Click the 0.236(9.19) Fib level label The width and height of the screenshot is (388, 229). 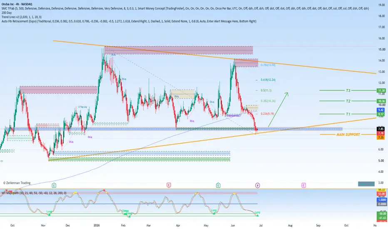(267, 114)
